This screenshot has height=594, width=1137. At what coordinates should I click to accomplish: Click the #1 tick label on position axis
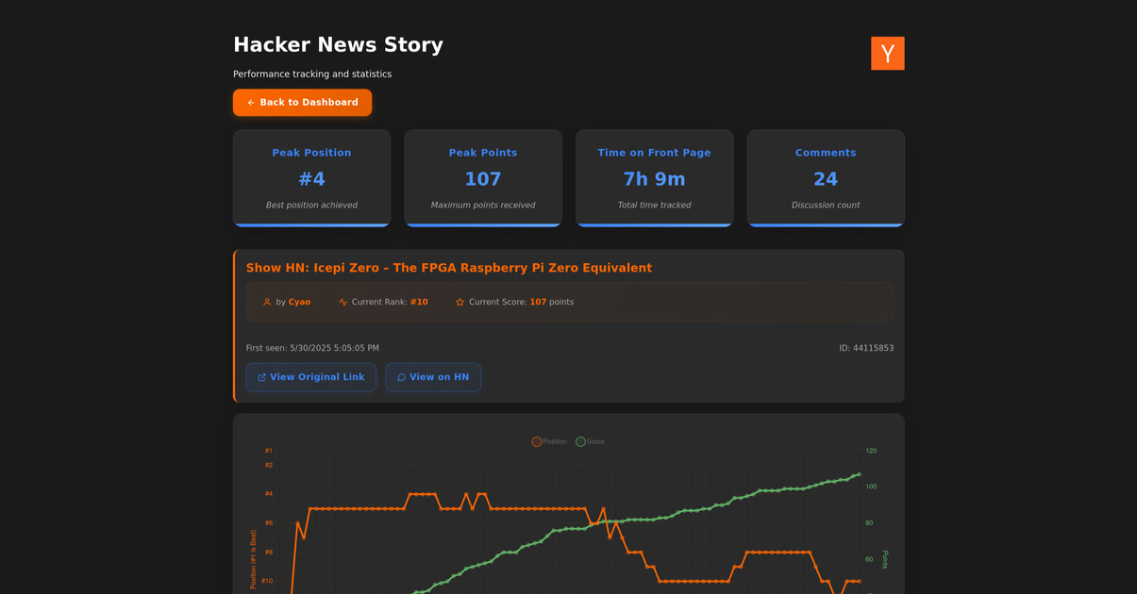point(269,451)
